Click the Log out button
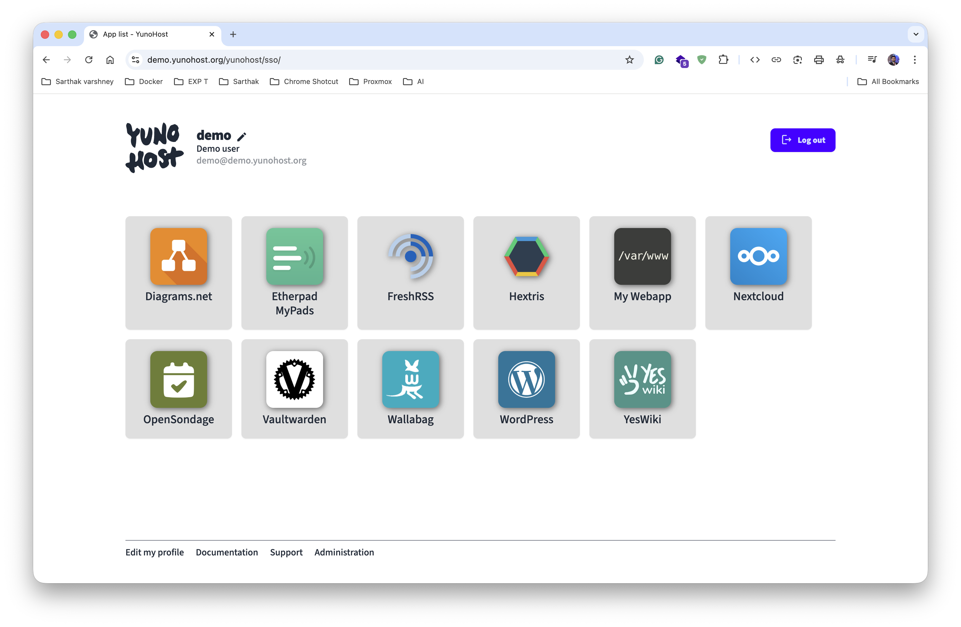This screenshot has height=627, width=961. 802,140
